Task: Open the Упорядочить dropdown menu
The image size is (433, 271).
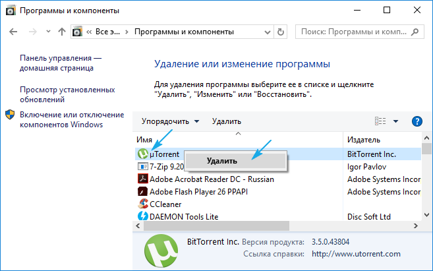Action: [x=167, y=121]
